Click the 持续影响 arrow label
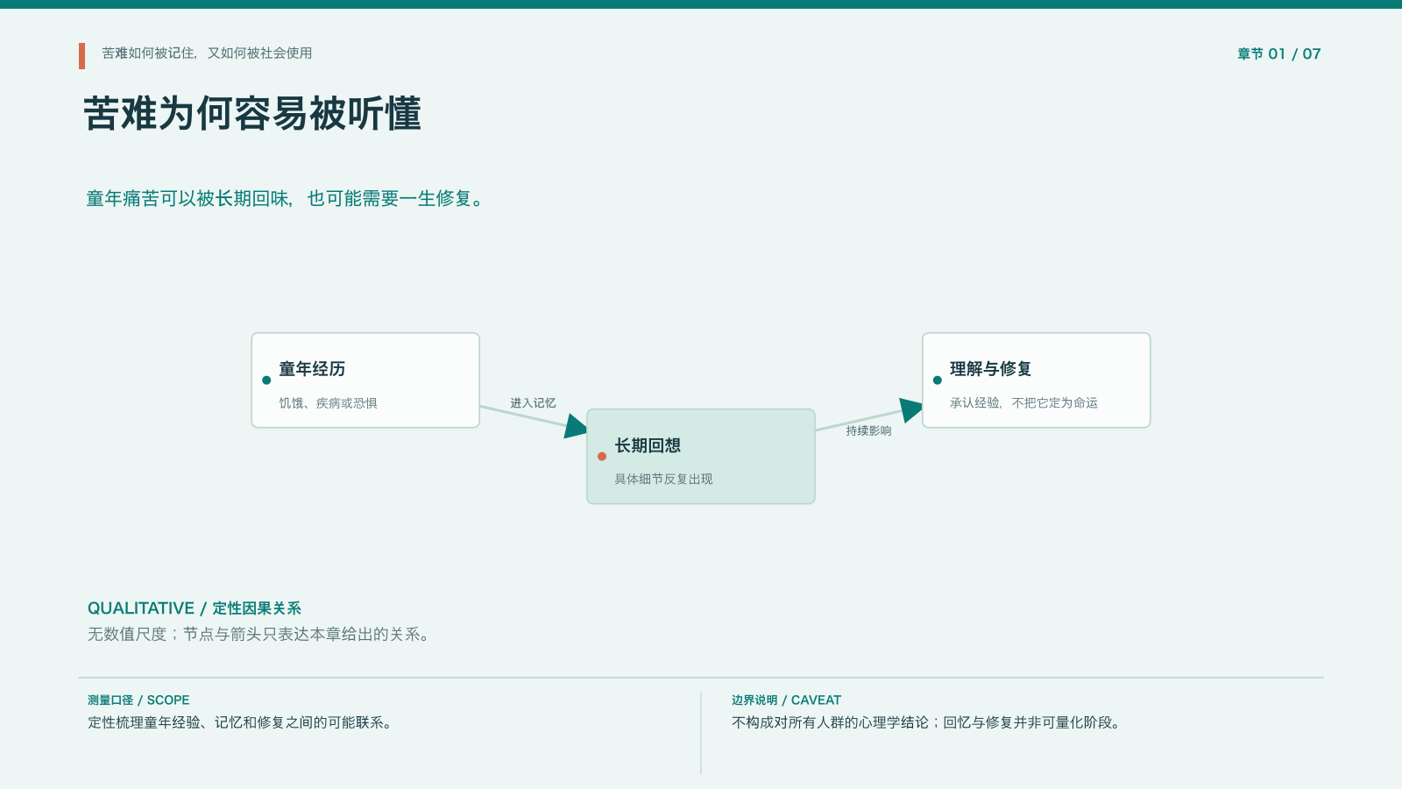This screenshot has width=1402, height=789. [868, 431]
